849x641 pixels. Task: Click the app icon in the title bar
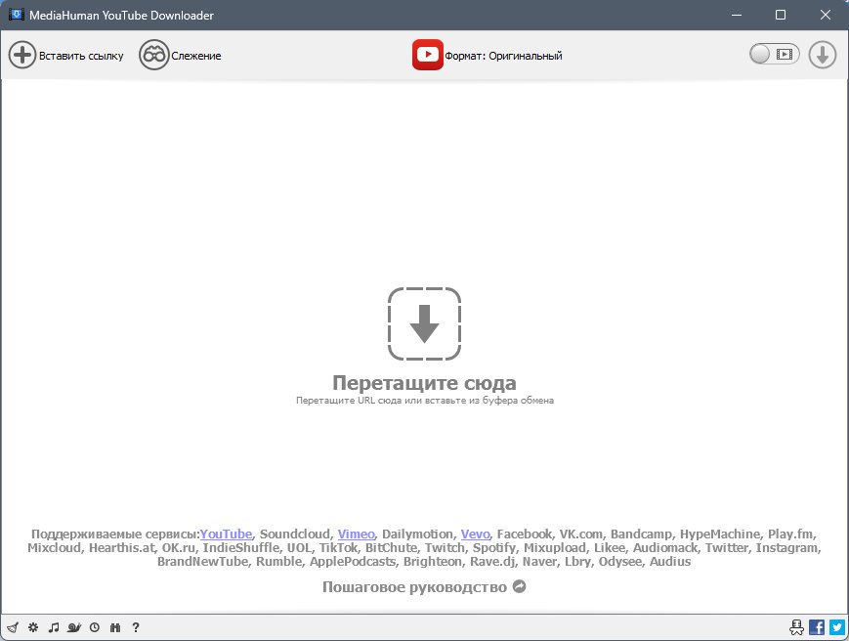[16, 15]
